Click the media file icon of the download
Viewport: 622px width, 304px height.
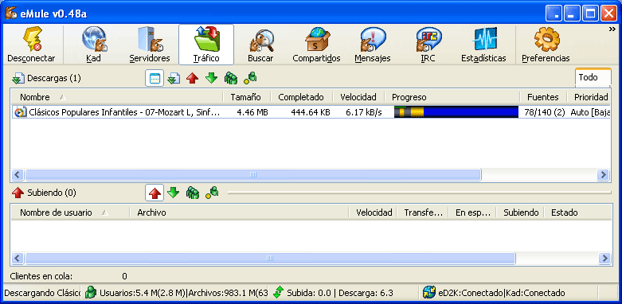tap(20, 112)
